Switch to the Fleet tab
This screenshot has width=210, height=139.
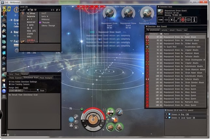click(17, 74)
